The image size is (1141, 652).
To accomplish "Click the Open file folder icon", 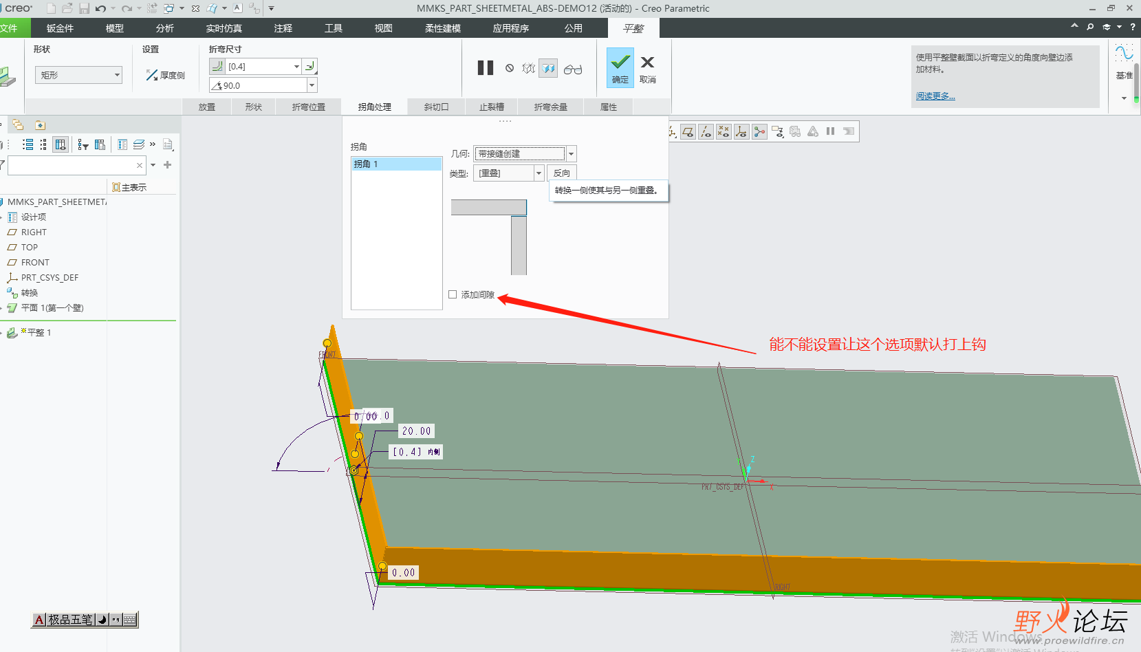I will (x=67, y=8).
